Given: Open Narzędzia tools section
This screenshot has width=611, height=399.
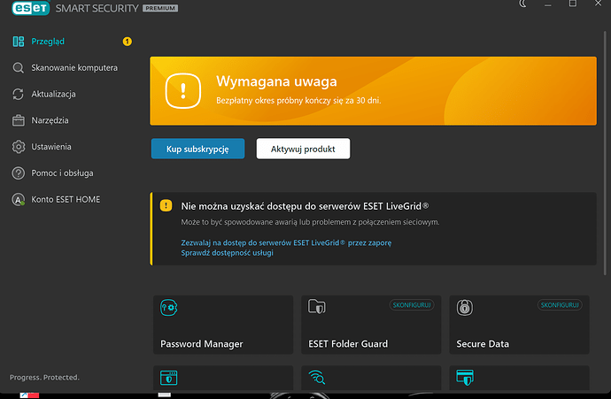Looking at the screenshot, I should [x=50, y=120].
